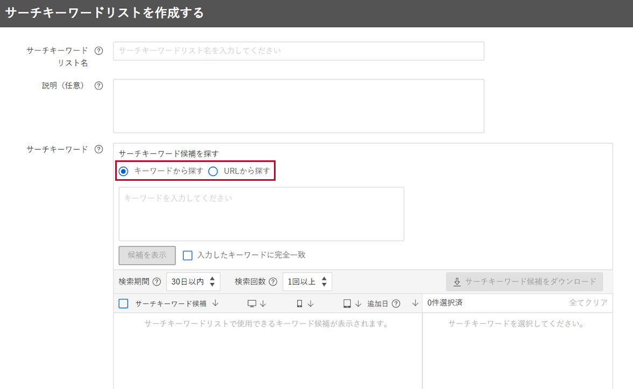Click サーチキーワード候補をダウンロード button
This screenshot has width=633, height=389.
(x=524, y=281)
